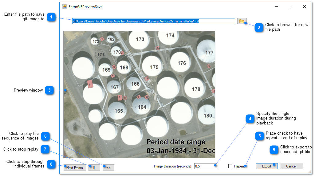Click callout marker number 4

pyautogui.click(x=250, y=119)
